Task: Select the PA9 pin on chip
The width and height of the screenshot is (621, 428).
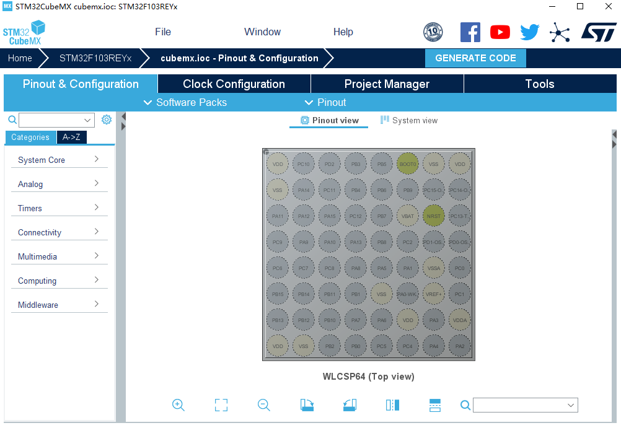Action: 304,242
